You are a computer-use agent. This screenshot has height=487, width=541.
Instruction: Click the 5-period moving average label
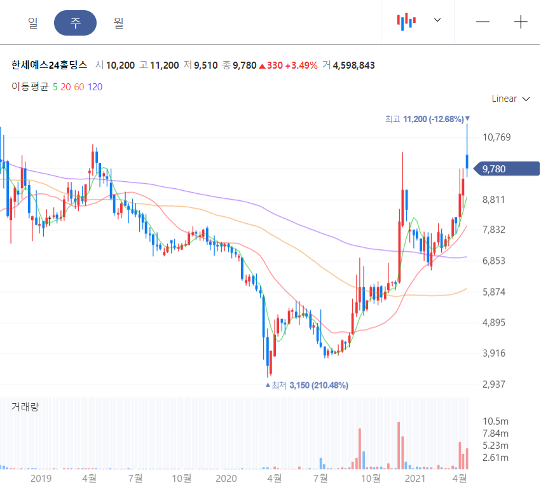55,87
